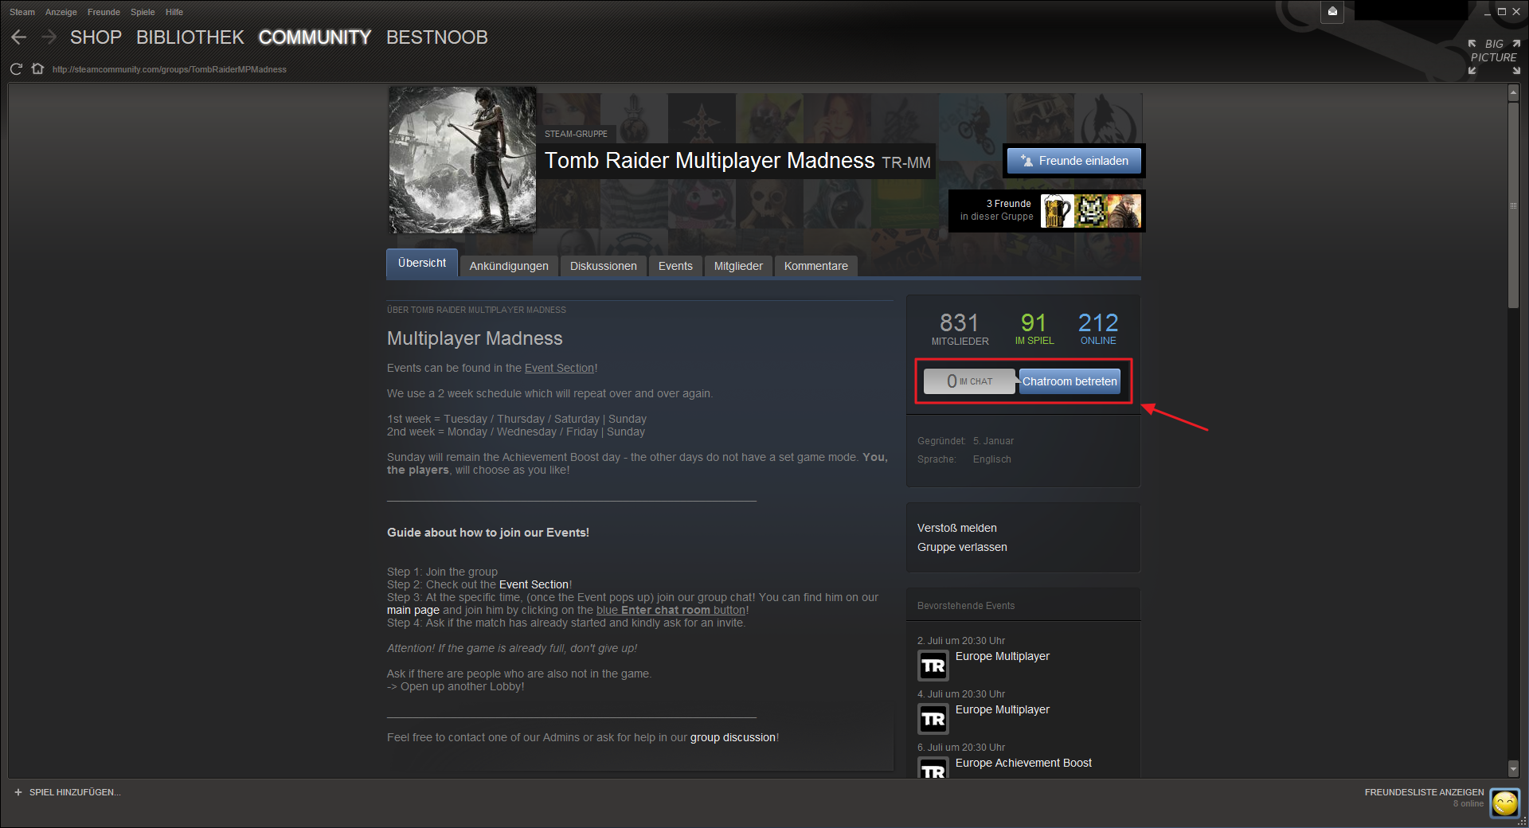The height and width of the screenshot is (828, 1529).
Task: Click the 212 Online count
Action: pyautogui.click(x=1098, y=329)
